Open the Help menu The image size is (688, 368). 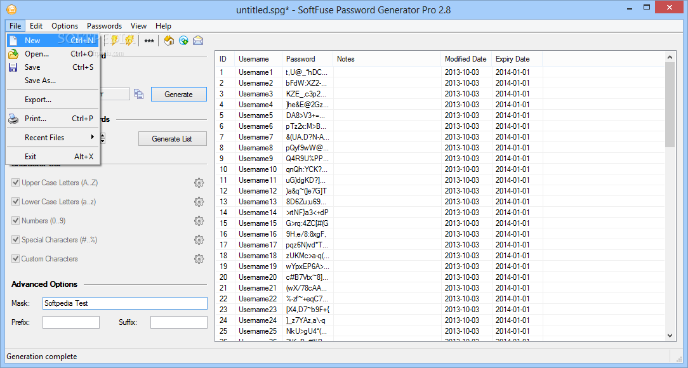coord(163,26)
